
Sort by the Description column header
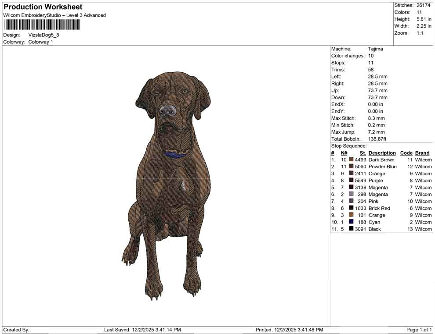(382, 153)
